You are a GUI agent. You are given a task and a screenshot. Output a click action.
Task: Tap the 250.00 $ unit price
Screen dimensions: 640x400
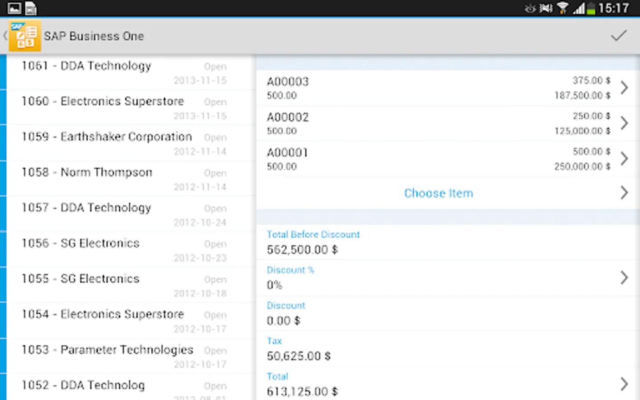pyautogui.click(x=592, y=116)
